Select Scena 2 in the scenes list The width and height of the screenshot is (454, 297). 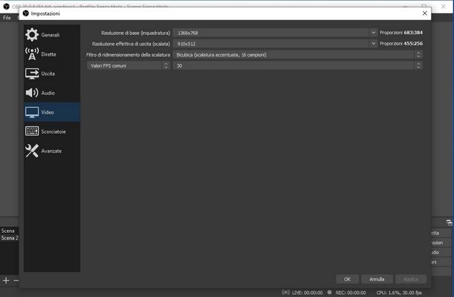(x=9, y=238)
